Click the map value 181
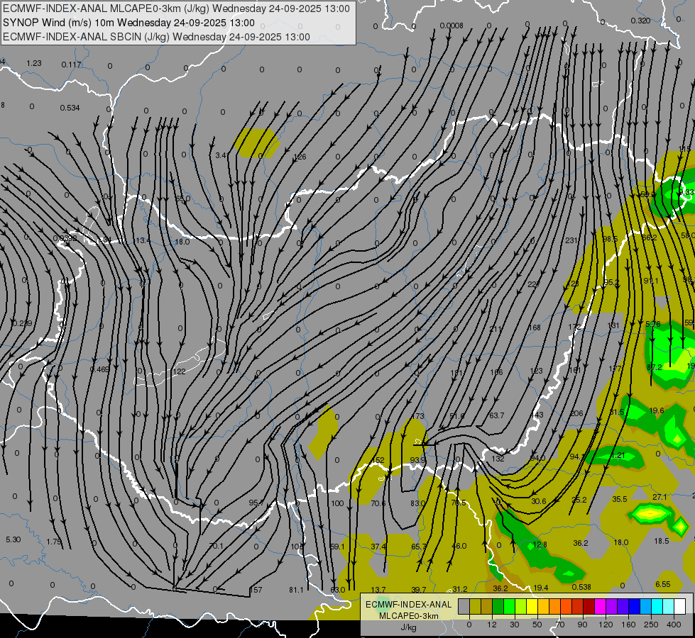Screen dimensions: 695x638 [456, 374]
